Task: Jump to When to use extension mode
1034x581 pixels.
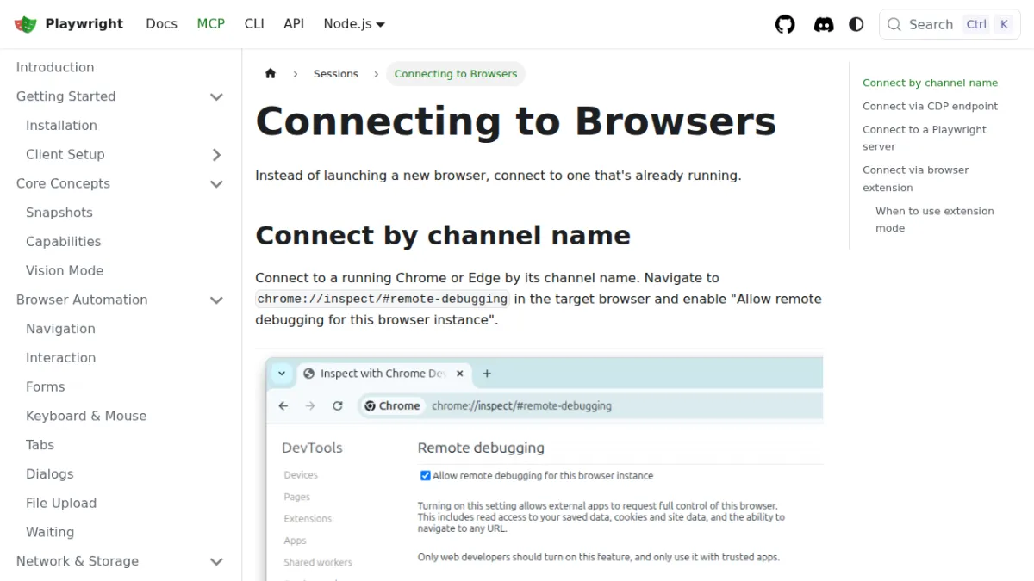Action: click(x=935, y=219)
